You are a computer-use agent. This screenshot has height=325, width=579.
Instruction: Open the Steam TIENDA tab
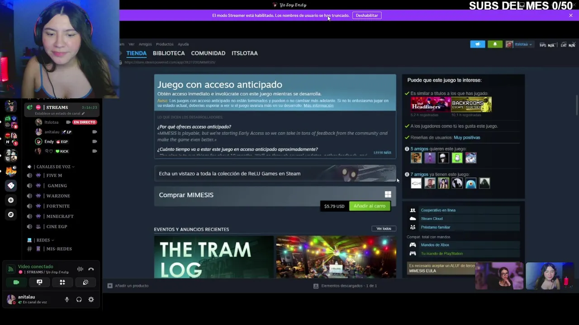tap(136, 53)
